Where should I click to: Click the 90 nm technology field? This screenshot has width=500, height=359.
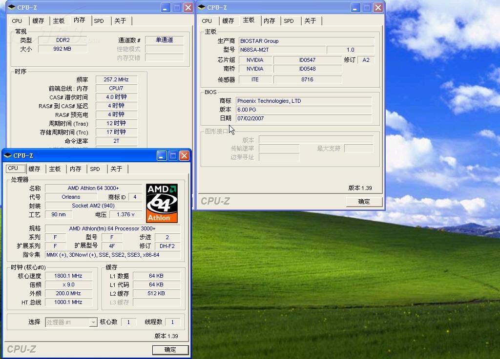59,215
